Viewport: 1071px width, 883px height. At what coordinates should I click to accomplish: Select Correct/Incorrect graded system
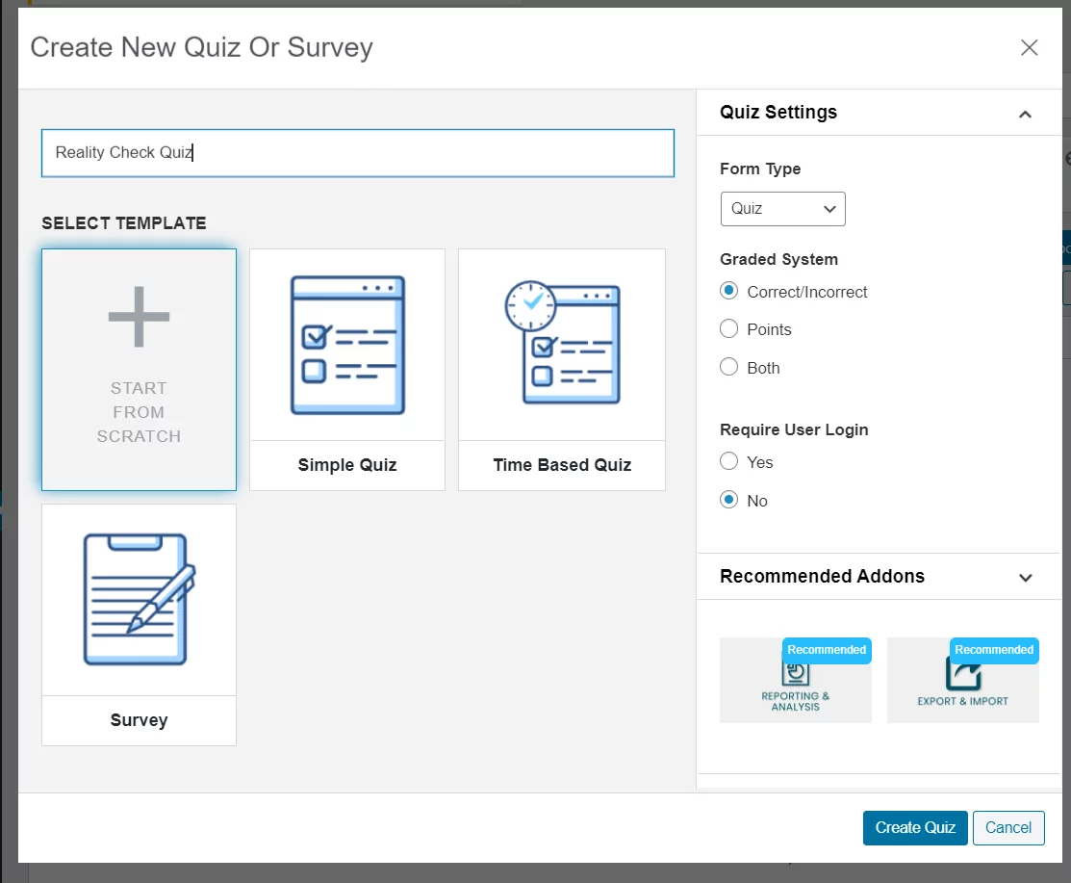point(728,290)
